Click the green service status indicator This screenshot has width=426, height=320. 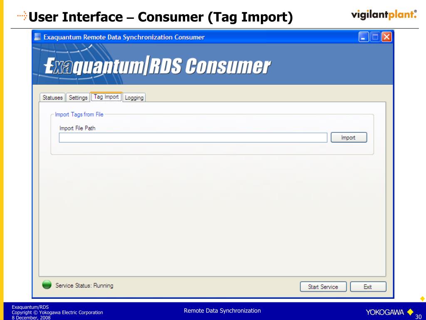click(x=47, y=285)
